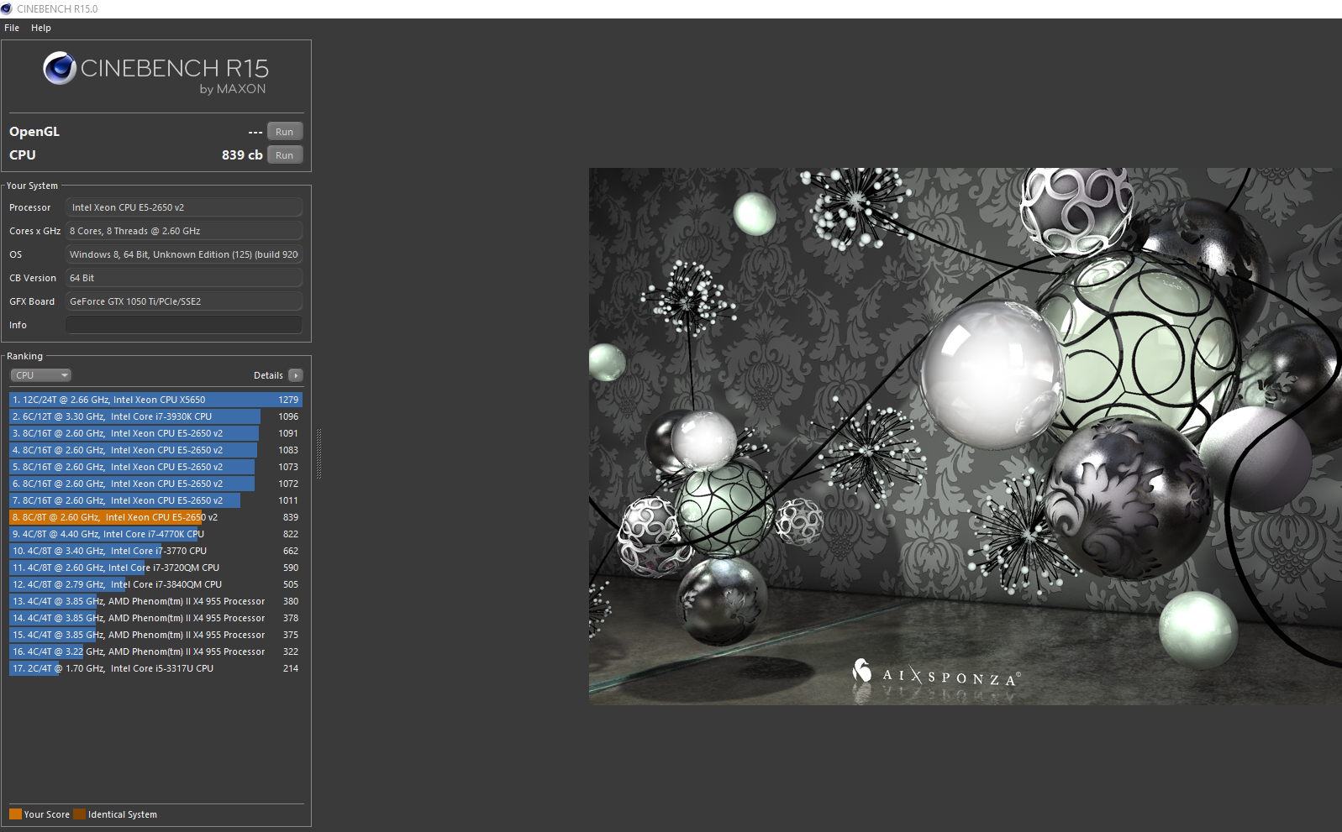The height and width of the screenshot is (832, 1342).
Task: Click the rendered Cinebench scene image
Action: click(x=965, y=436)
